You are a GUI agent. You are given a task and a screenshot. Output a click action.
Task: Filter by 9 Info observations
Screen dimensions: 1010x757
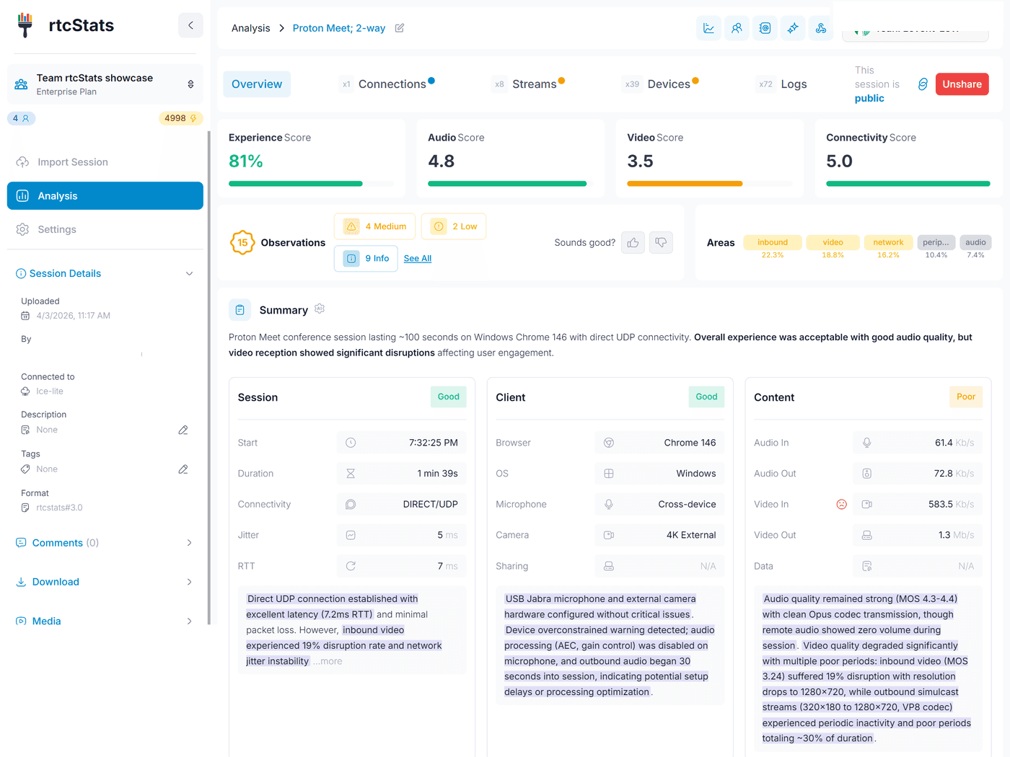tap(366, 258)
